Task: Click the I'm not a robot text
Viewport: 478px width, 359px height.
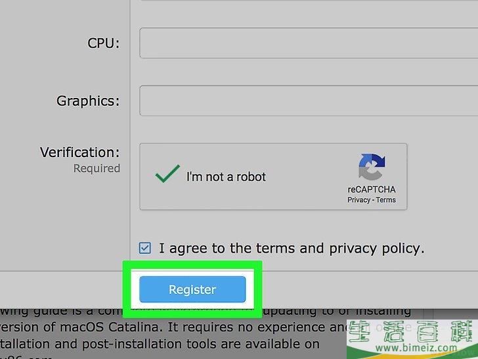Action: tap(226, 177)
